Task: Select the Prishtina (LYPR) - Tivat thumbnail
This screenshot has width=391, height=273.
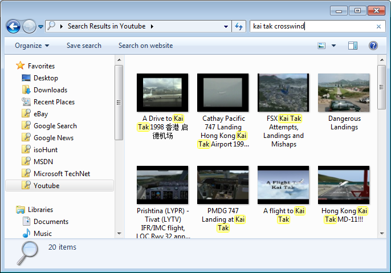Action: tap(162, 185)
